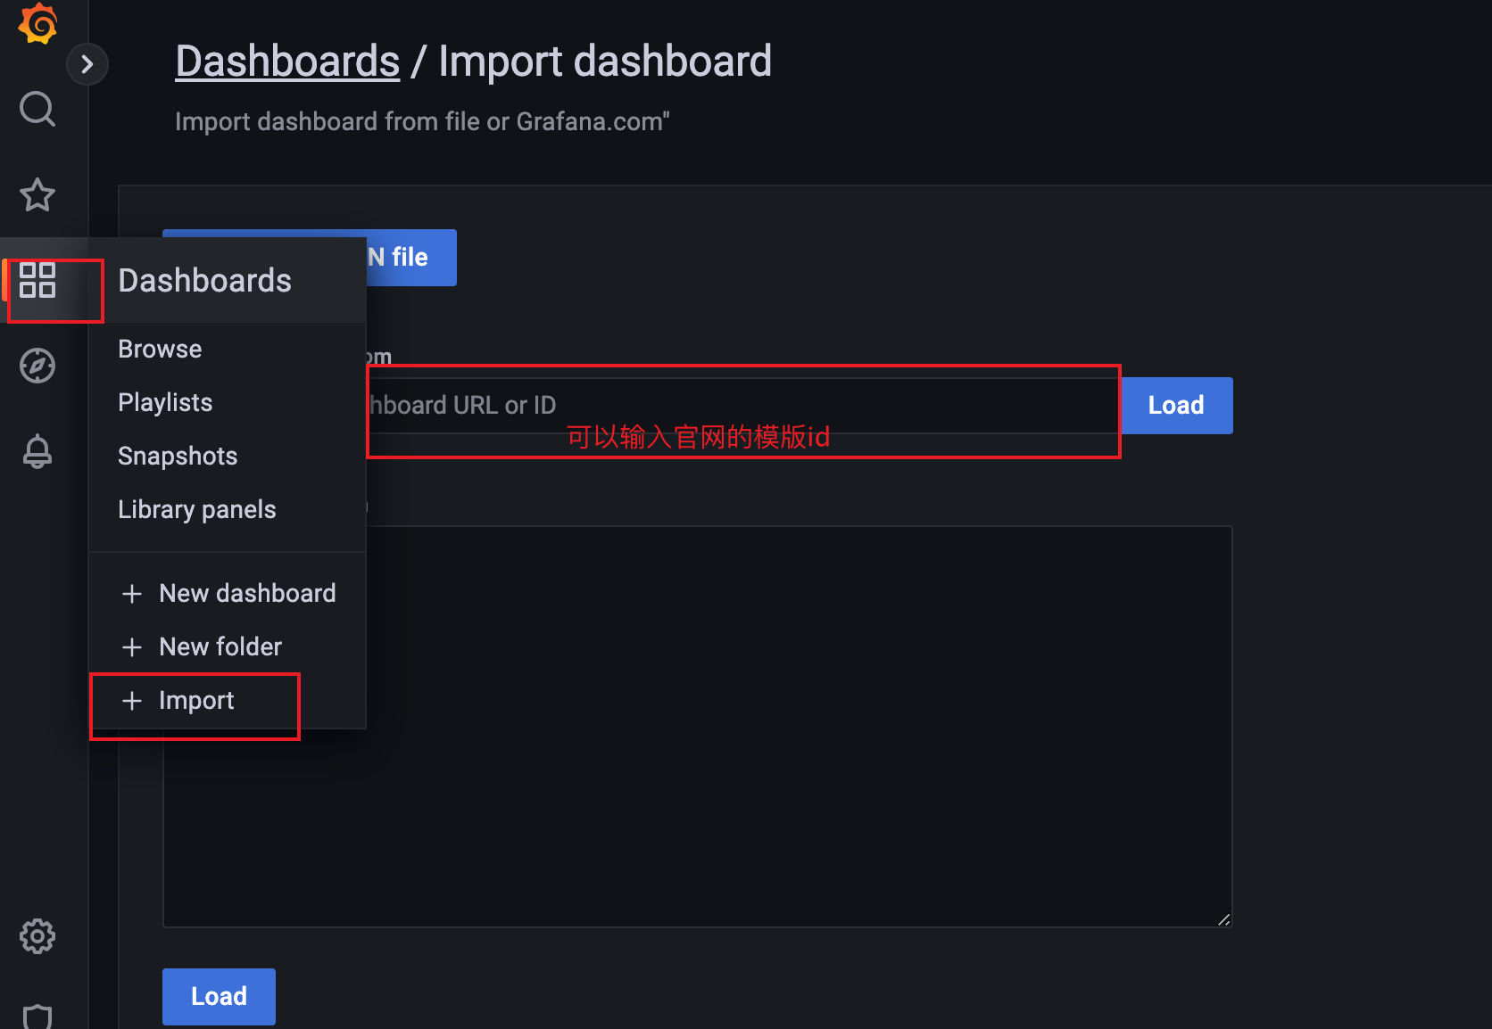1492x1029 pixels.
Task: Click the Dashboards breadcrumb link
Action: [287, 62]
